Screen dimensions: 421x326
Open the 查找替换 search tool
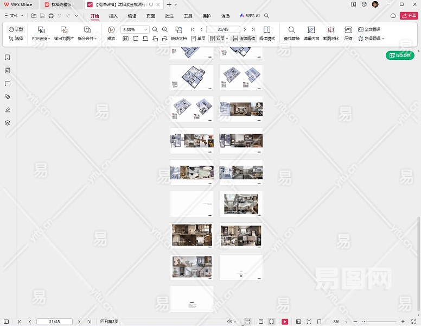(x=291, y=30)
